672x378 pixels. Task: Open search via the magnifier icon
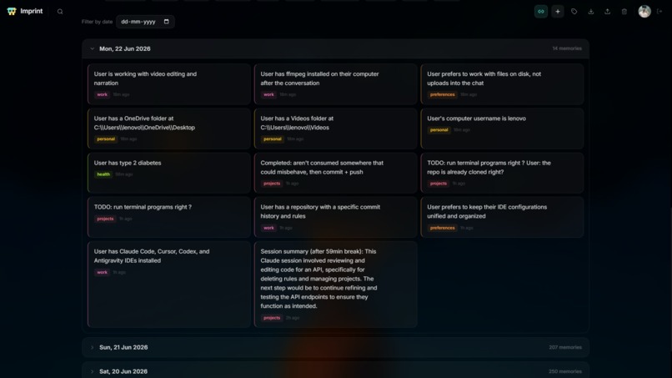[x=60, y=12]
